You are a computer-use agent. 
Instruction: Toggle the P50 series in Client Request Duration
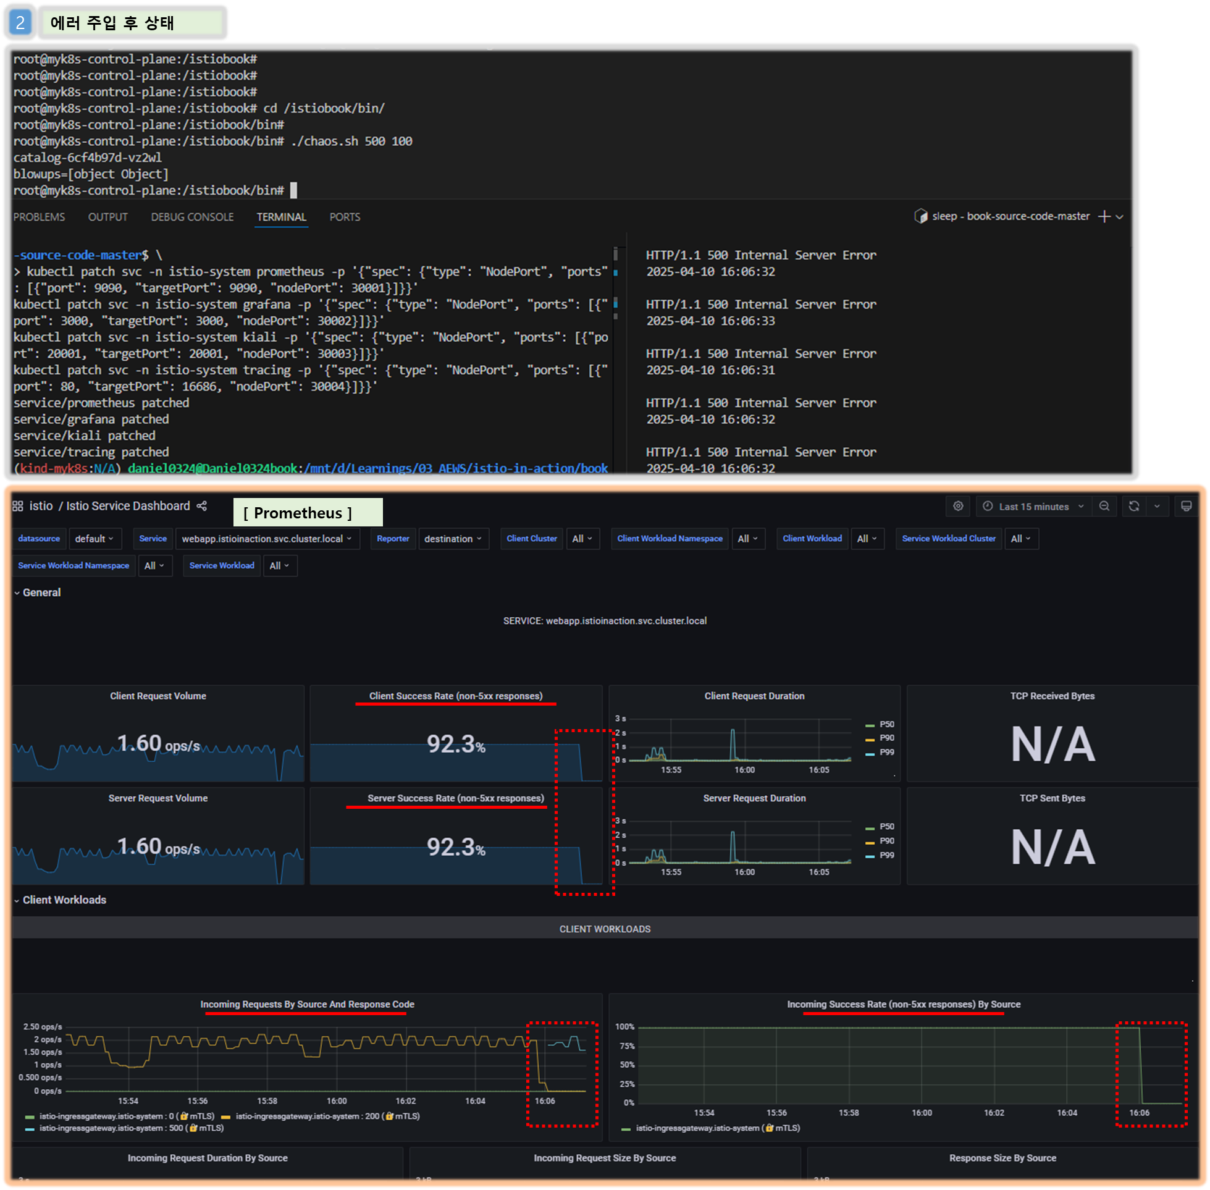[x=886, y=724]
